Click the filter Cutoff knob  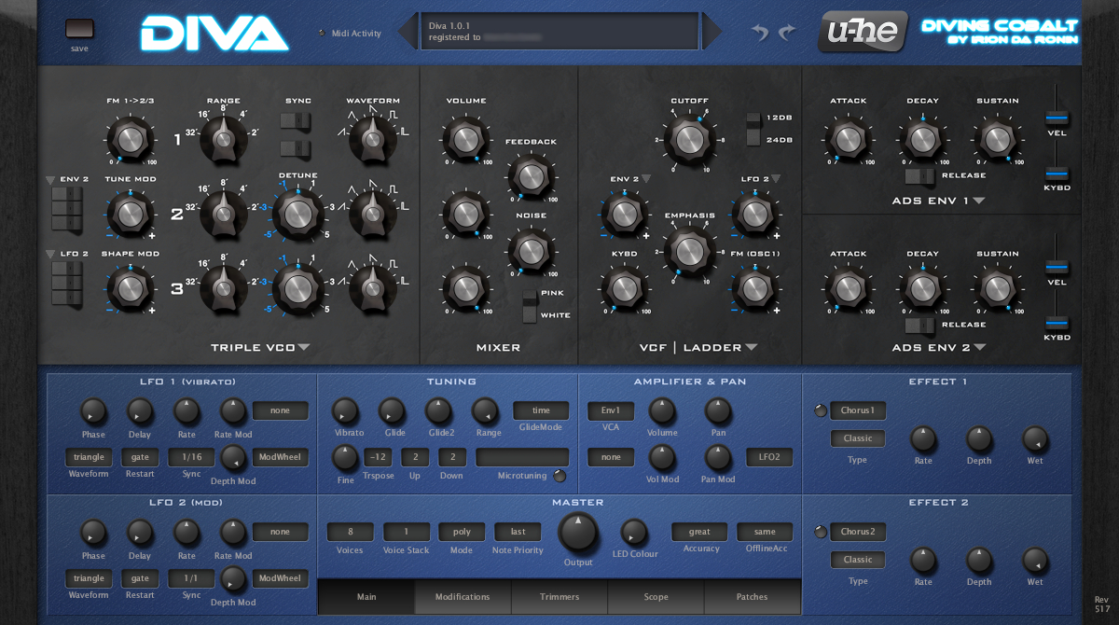[x=689, y=139]
